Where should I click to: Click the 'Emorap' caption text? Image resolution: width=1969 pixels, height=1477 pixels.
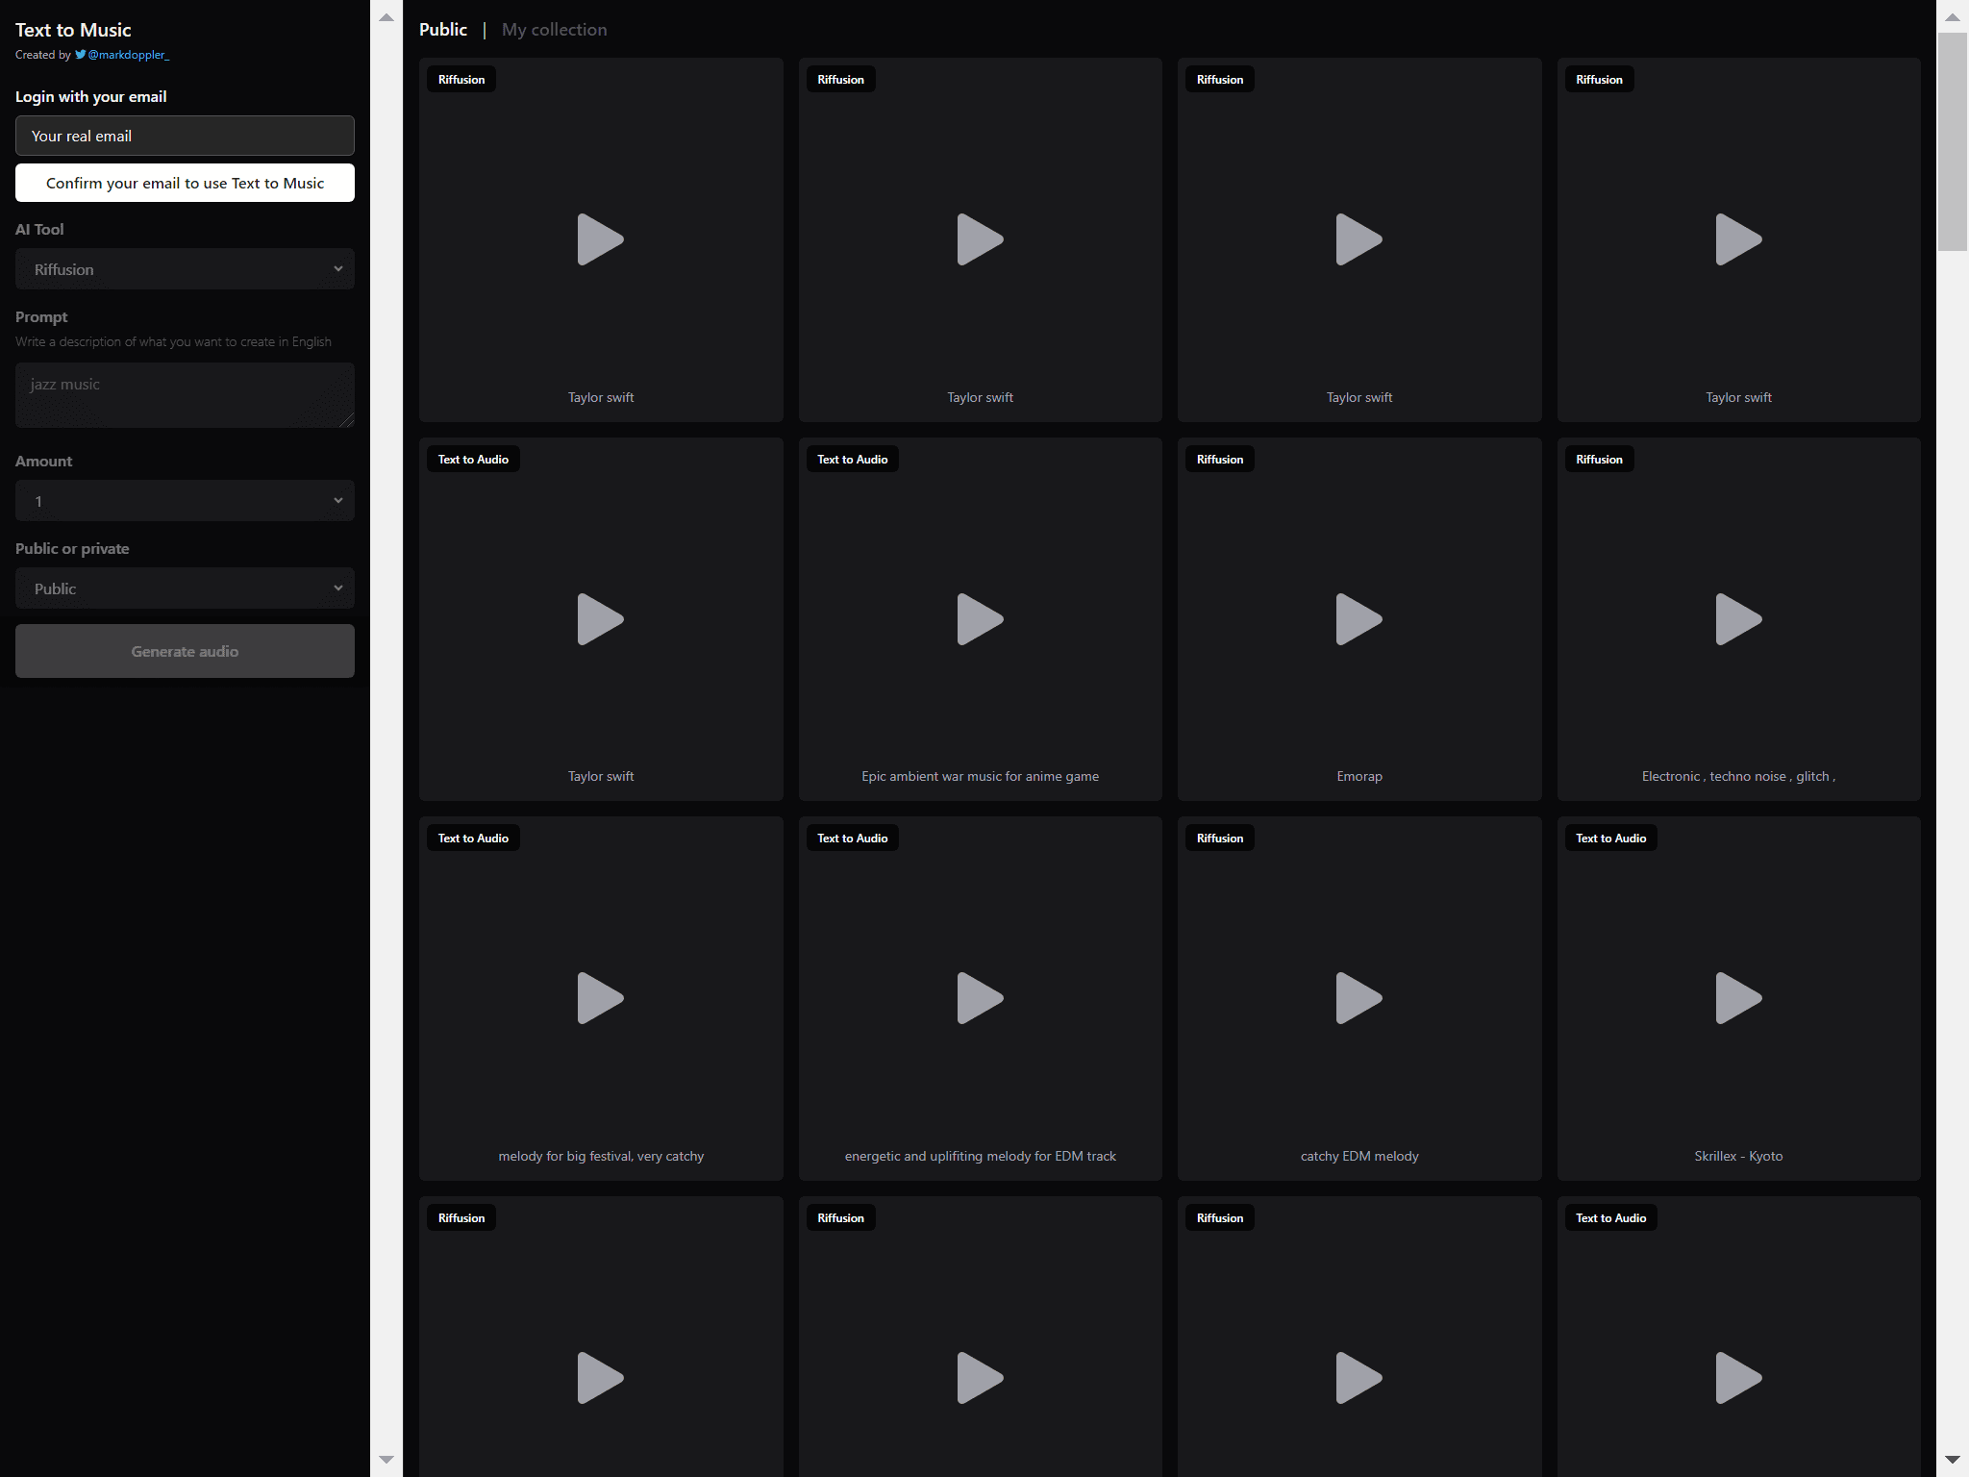coord(1358,776)
